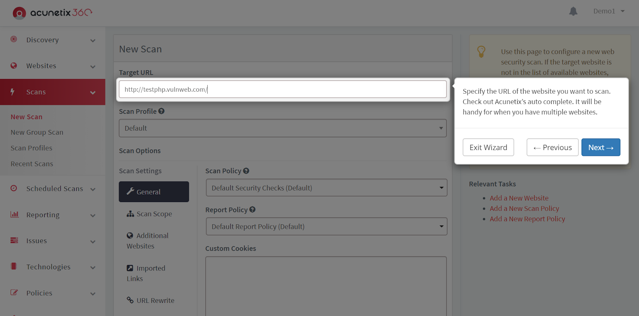
Task: Open the notifications bell
Action: (573, 11)
